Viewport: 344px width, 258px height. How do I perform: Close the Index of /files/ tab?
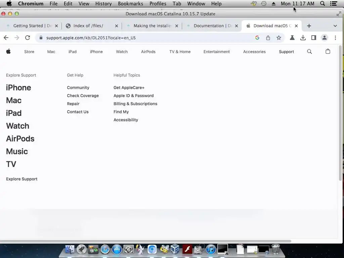click(117, 26)
